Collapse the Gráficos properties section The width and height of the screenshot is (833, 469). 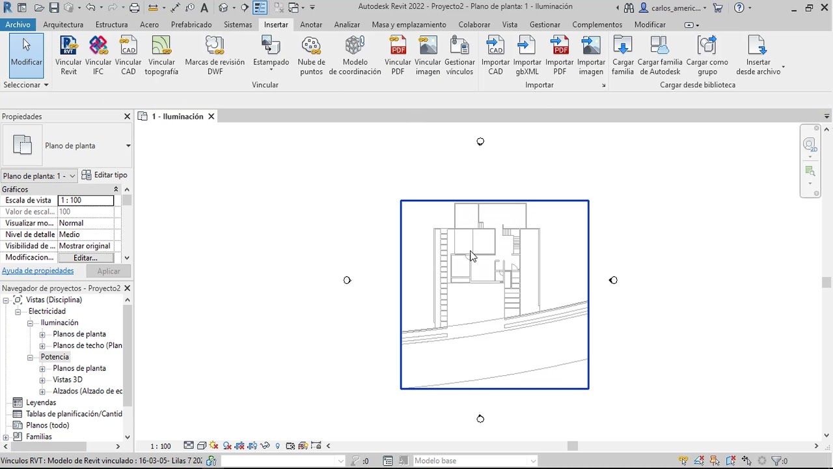click(116, 189)
